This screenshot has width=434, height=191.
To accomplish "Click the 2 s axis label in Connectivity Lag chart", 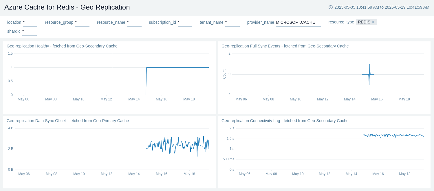I will (232, 128).
